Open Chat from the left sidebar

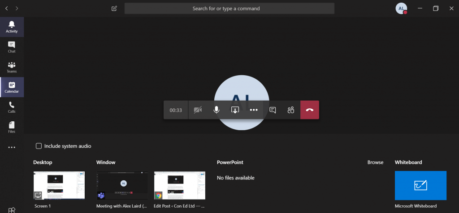pyautogui.click(x=12, y=47)
